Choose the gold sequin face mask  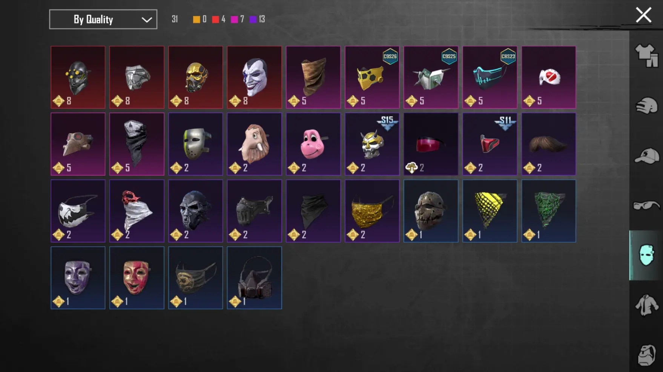tap(372, 211)
